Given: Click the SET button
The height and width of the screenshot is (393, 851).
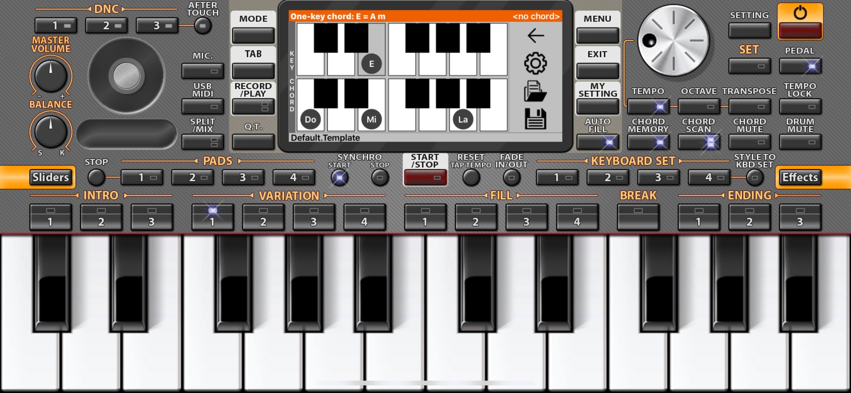Looking at the screenshot, I should pos(749,66).
